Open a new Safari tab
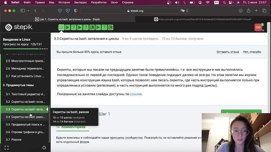Screen dimensions: 271x152 coord(256,11)
